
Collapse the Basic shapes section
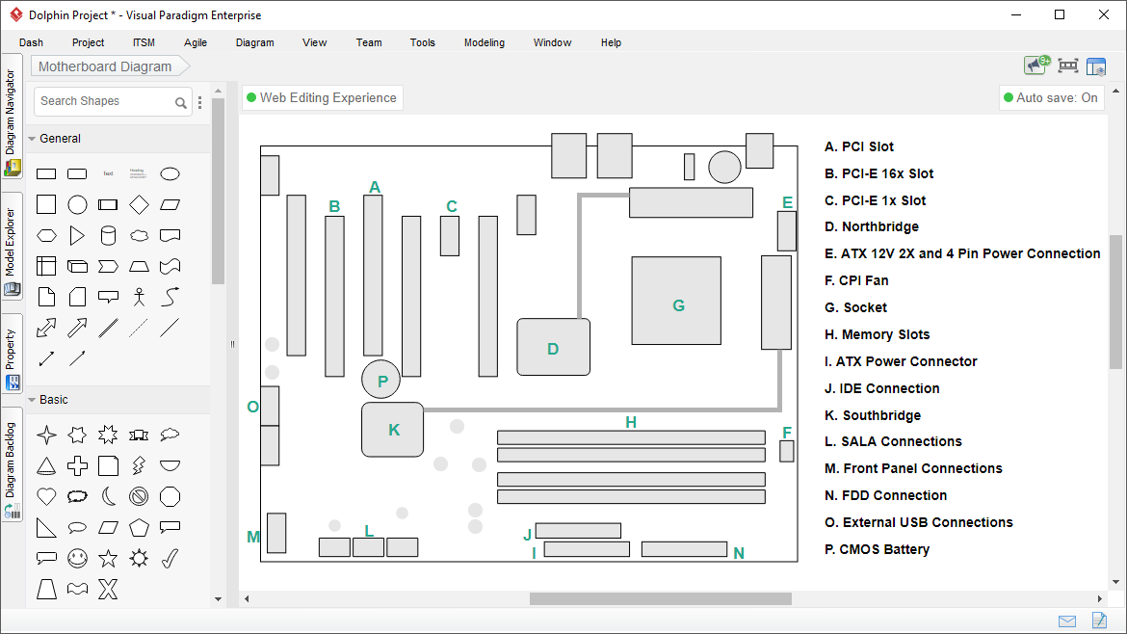click(x=33, y=399)
